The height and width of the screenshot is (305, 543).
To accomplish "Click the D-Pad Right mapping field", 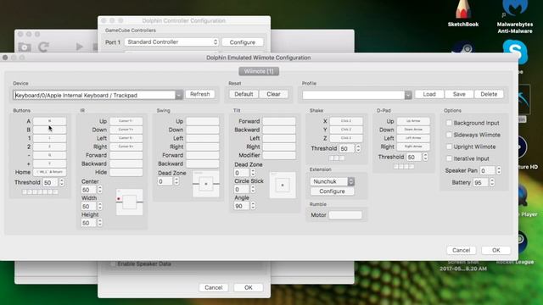I will pyautogui.click(x=413, y=147).
